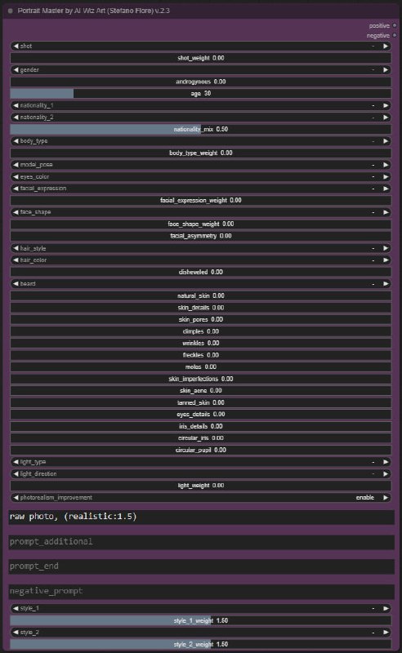Click the right arrow on body_type
The width and height of the screenshot is (402, 653).
[x=386, y=140]
